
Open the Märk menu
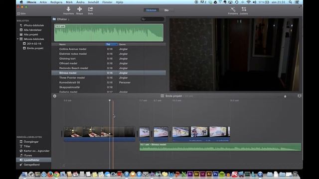click(69, 2)
